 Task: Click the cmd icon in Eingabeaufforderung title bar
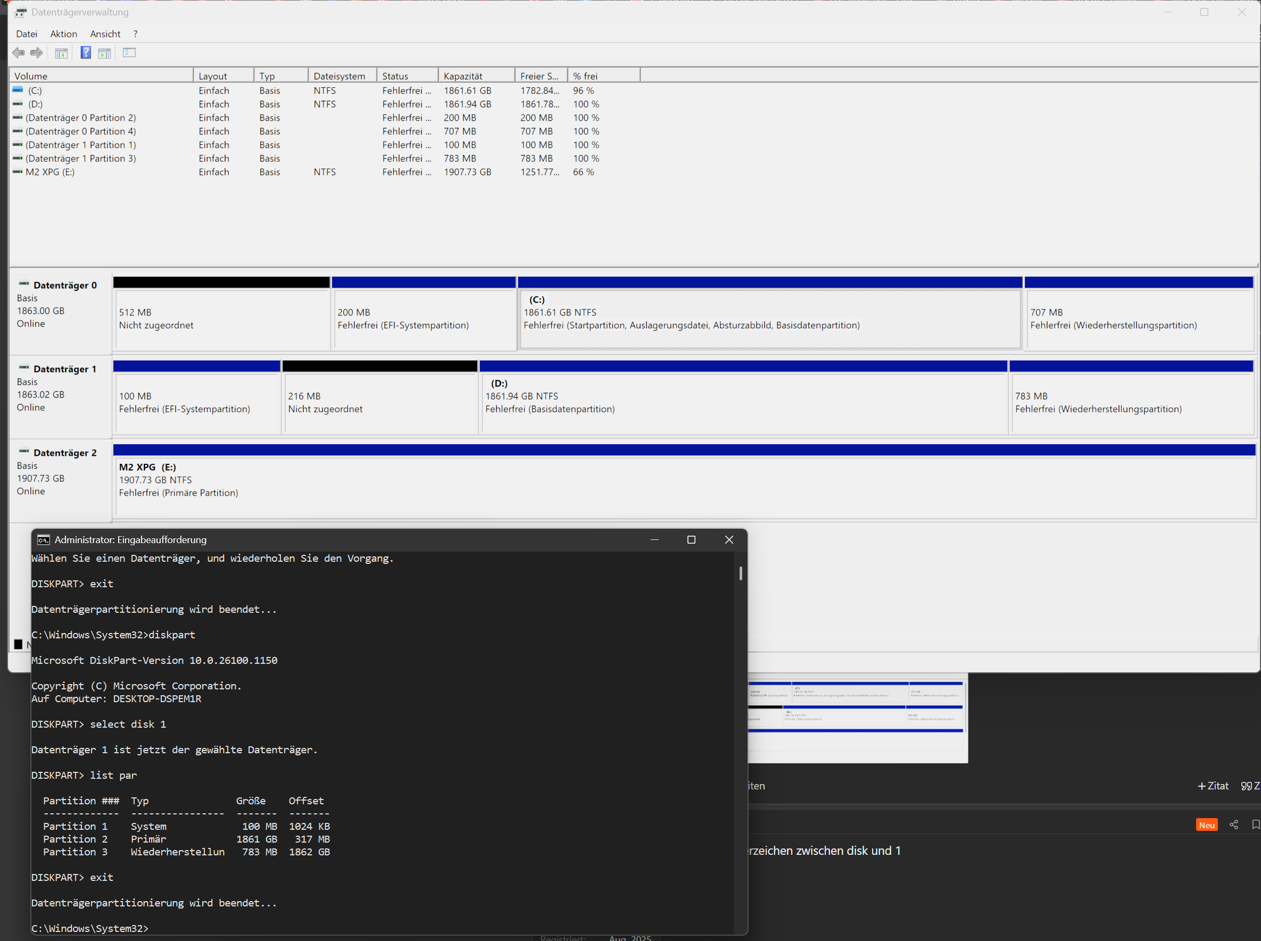coord(43,539)
